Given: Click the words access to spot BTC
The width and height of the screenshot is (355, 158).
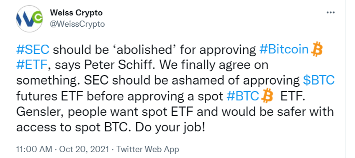Looking at the screenshot, I should [74, 128].
